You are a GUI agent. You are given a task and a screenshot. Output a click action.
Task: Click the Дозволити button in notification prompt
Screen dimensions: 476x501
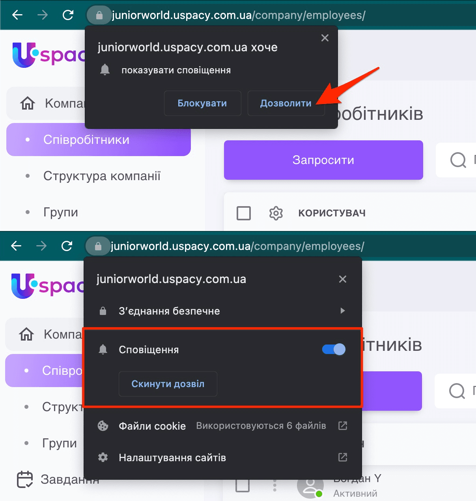286,103
